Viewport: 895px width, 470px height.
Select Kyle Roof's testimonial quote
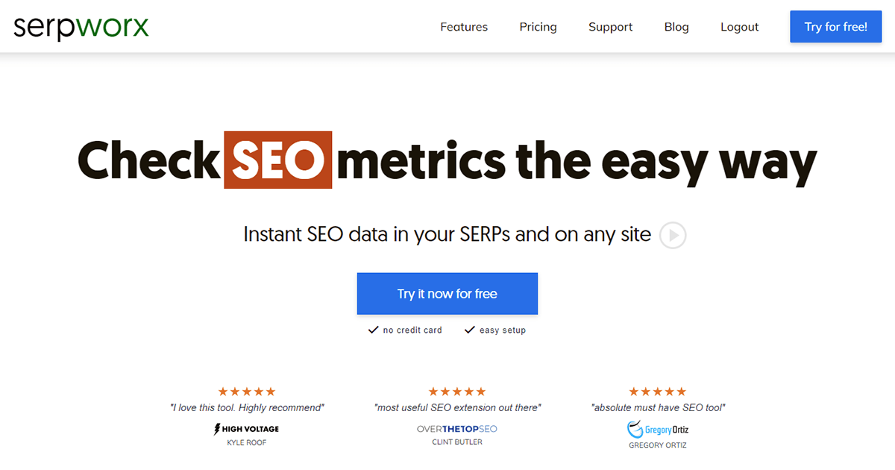pyautogui.click(x=246, y=407)
